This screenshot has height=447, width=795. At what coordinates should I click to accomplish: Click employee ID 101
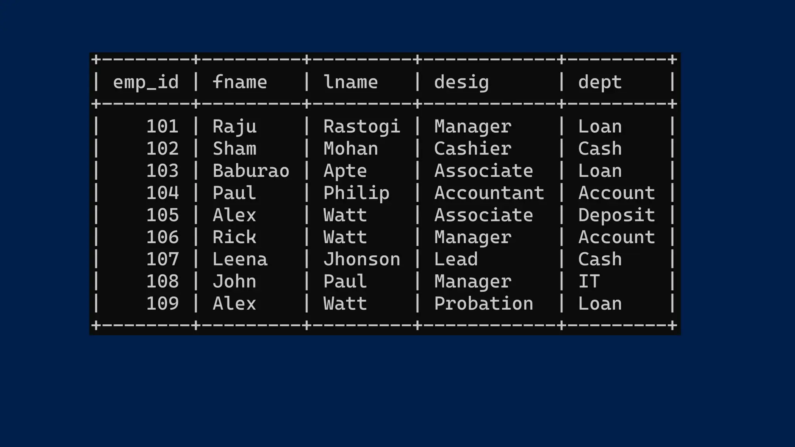coord(162,126)
